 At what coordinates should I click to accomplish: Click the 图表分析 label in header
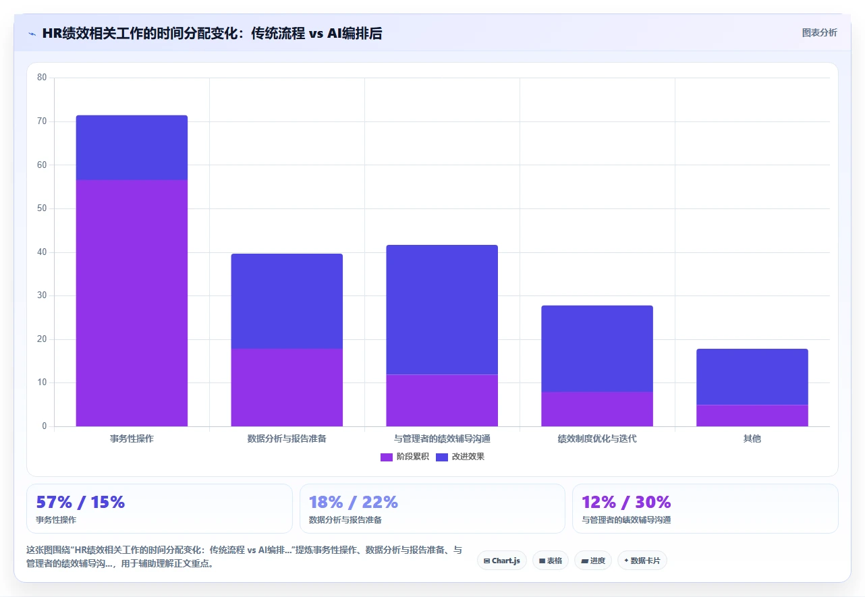pos(819,32)
